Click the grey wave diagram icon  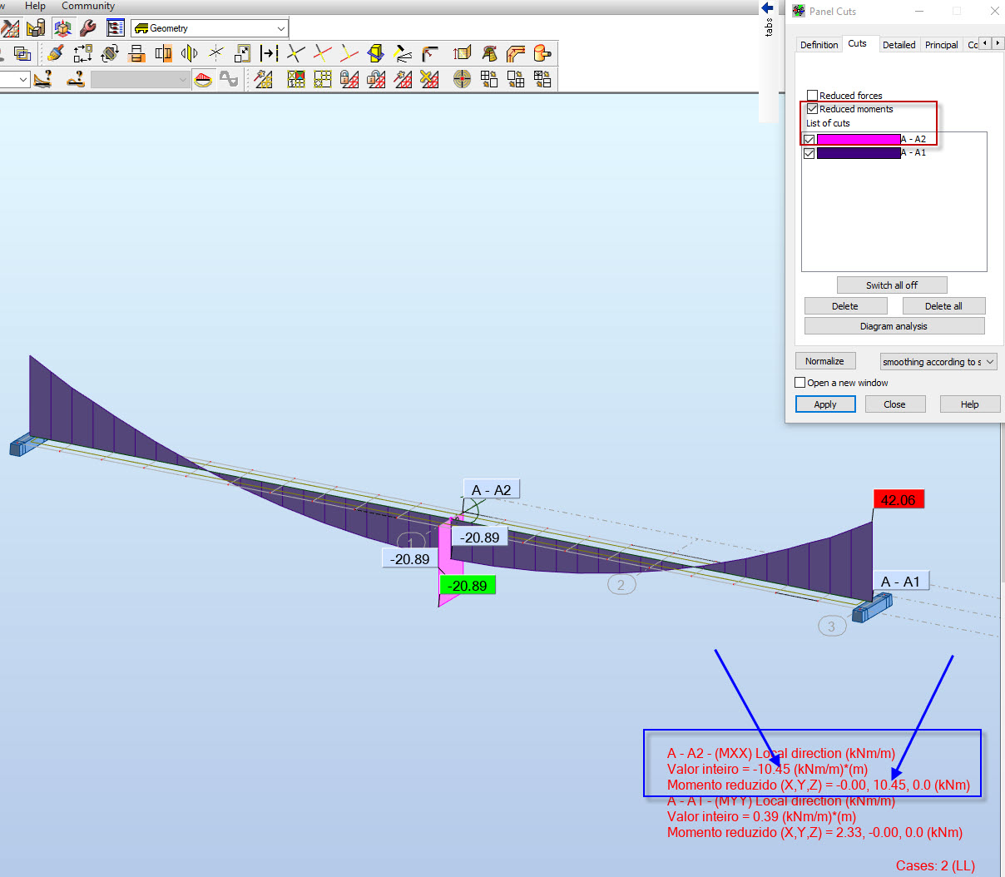tap(229, 79)
